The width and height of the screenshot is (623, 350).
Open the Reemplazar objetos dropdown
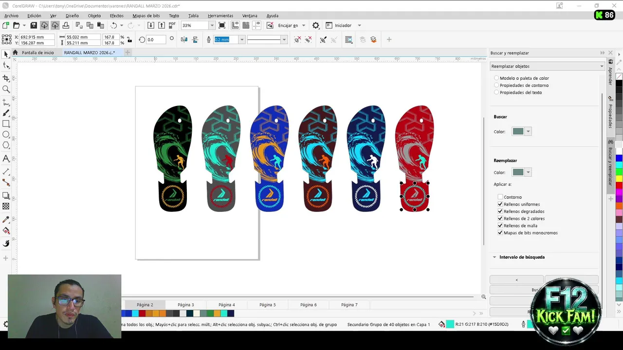point(547,66)
